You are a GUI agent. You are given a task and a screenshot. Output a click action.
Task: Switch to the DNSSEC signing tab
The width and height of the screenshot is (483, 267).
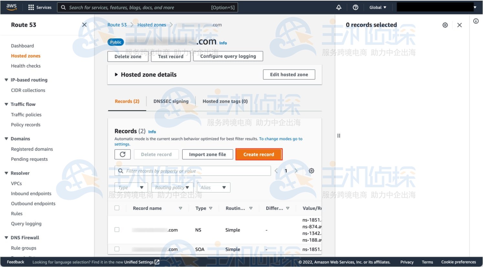click(x=171, y=101)
